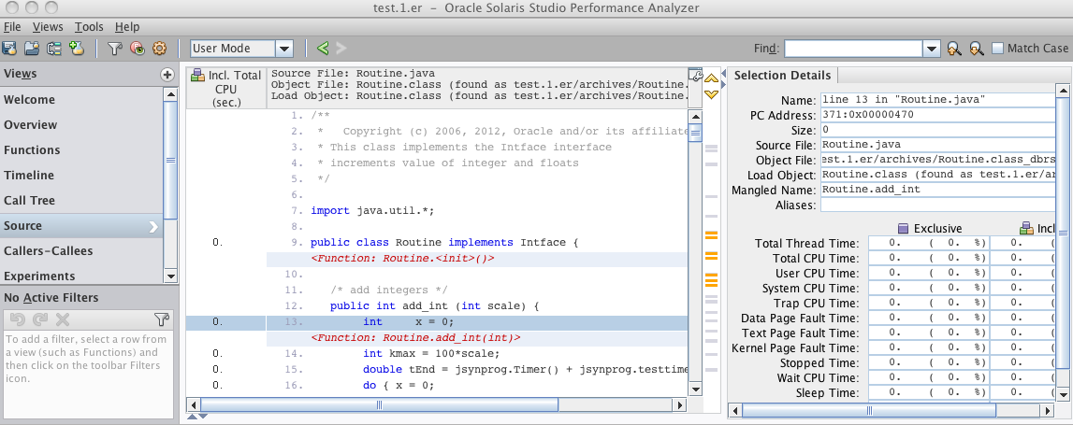Image resolution: width=1073 pixels, height=425 pixels.
Task: Click the Name field in Selection Details
Action: 938,100
